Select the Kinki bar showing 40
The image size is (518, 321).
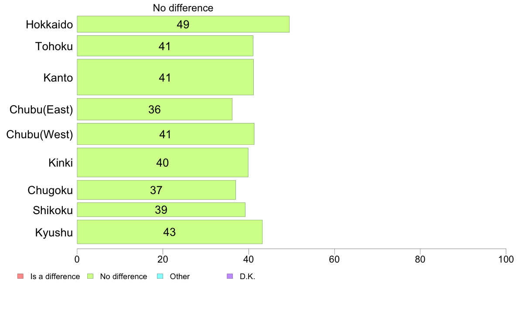(163, 162)
